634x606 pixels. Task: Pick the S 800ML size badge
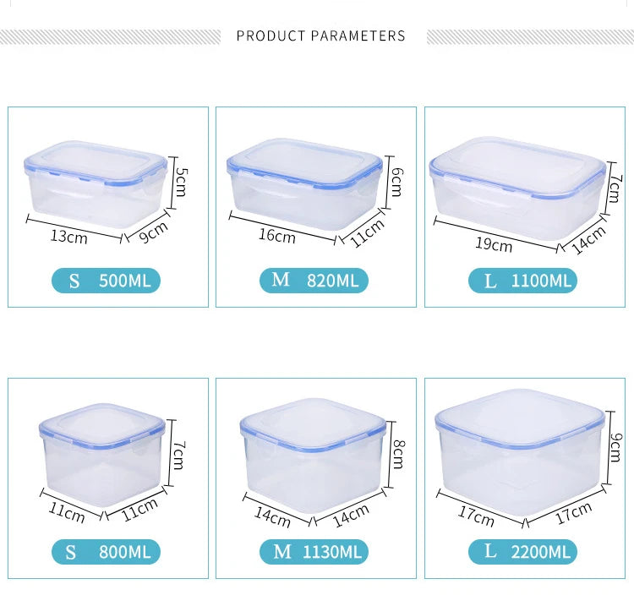pyautogui.click(x=106, y=552)
